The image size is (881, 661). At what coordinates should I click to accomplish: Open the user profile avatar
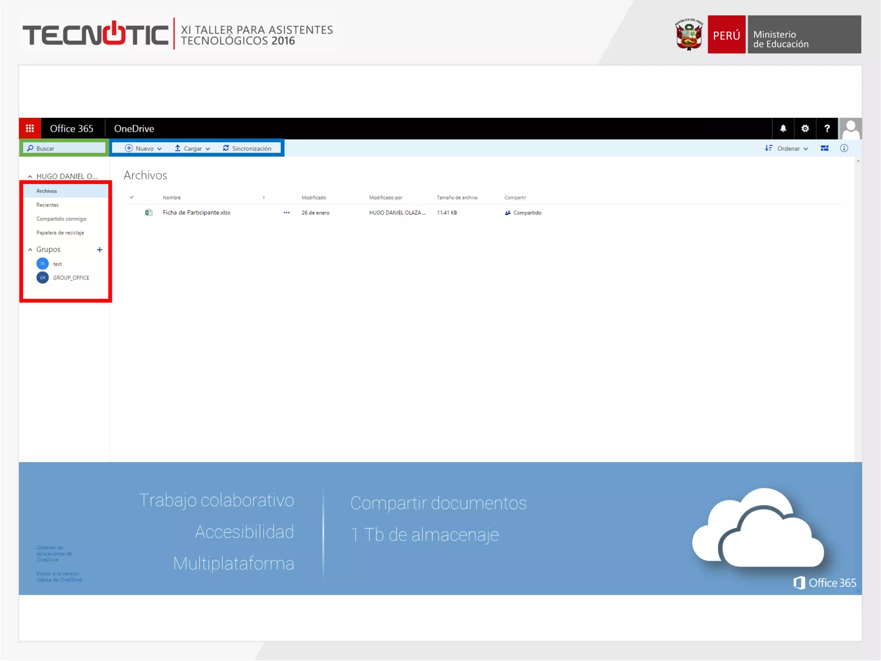click(850, 128)
